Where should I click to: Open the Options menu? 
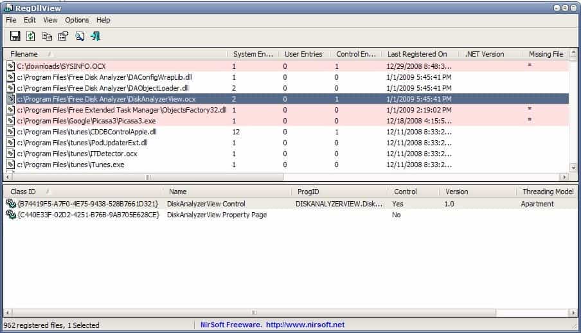[76, 20]
